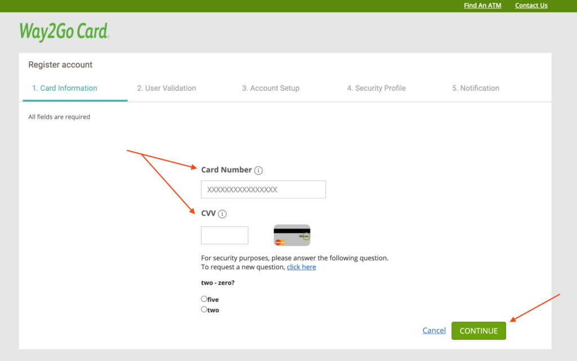Click the "two - zero?" security question text
Screen dimensions: 577x361
(218, 283)
